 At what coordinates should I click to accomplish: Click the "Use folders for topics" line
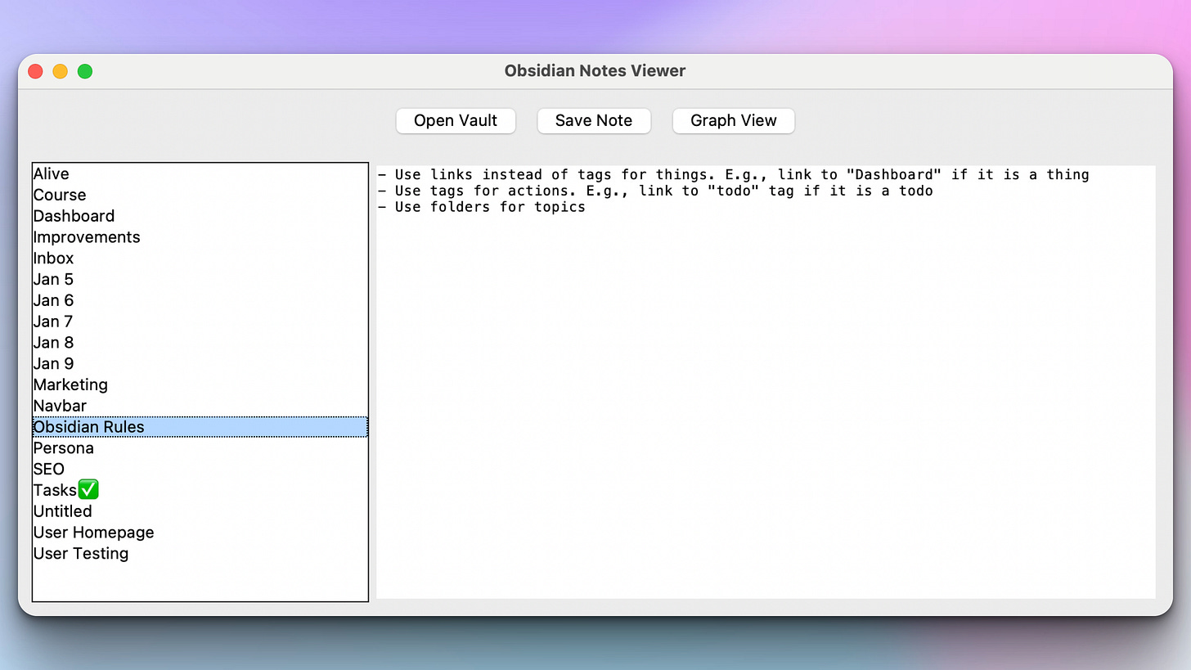tap(482, 207)
